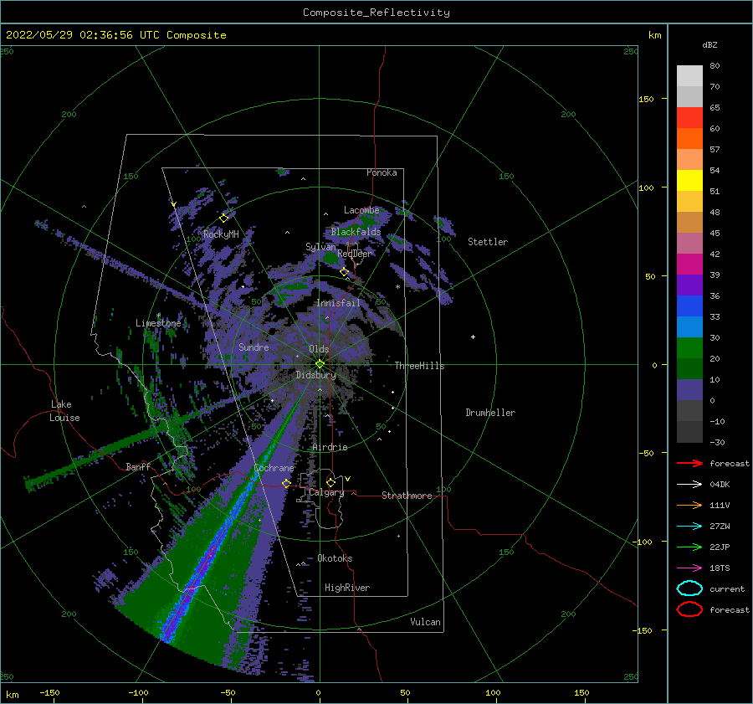Click the cyan current ellipse icon
The height and width of the screenshot is (704, 753).
[689, 588]
